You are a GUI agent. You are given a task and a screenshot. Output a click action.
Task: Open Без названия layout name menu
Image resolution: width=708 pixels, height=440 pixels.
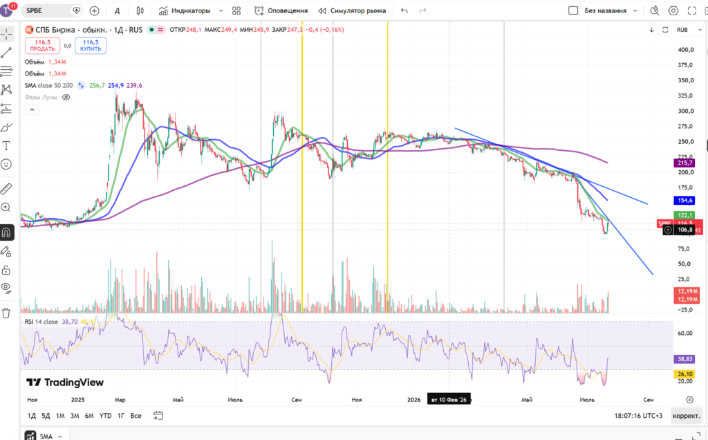coord(611,10)
